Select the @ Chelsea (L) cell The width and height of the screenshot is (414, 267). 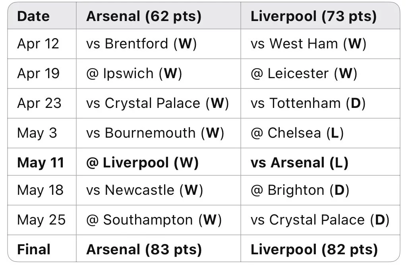297,133
